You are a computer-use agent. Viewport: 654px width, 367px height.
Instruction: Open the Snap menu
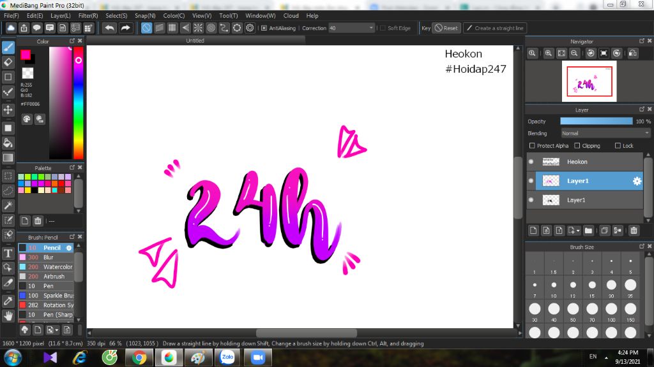[145, 15]
